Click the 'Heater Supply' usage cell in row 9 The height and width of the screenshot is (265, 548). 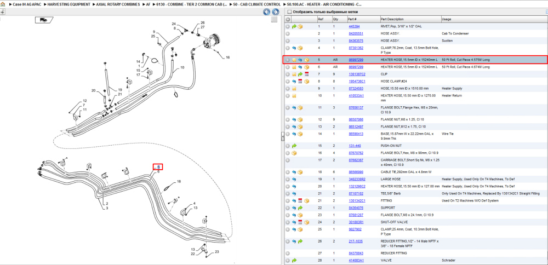tap(452, 89)
